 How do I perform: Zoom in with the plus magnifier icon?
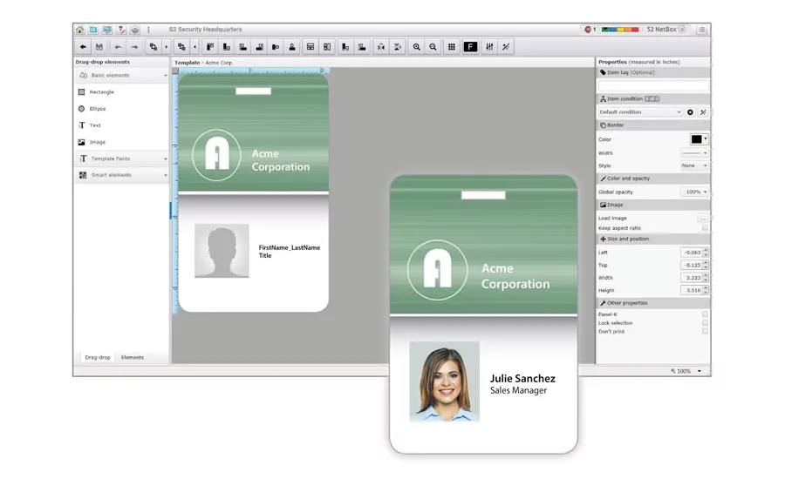click(417, 47)
